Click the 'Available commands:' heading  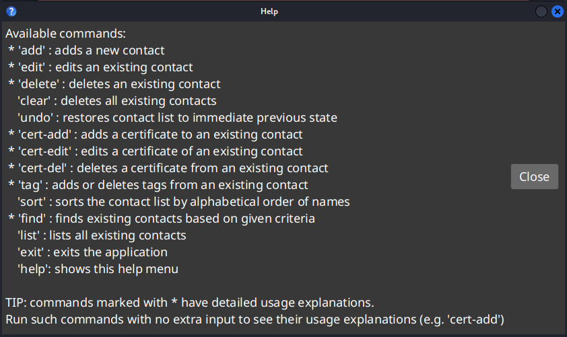coord(65,34)
